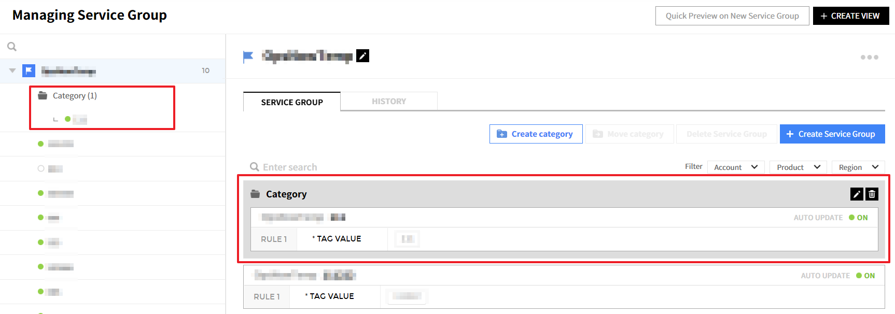Click the pencil edit icon beside view title
895x314 pixels.
click(362, 56)
